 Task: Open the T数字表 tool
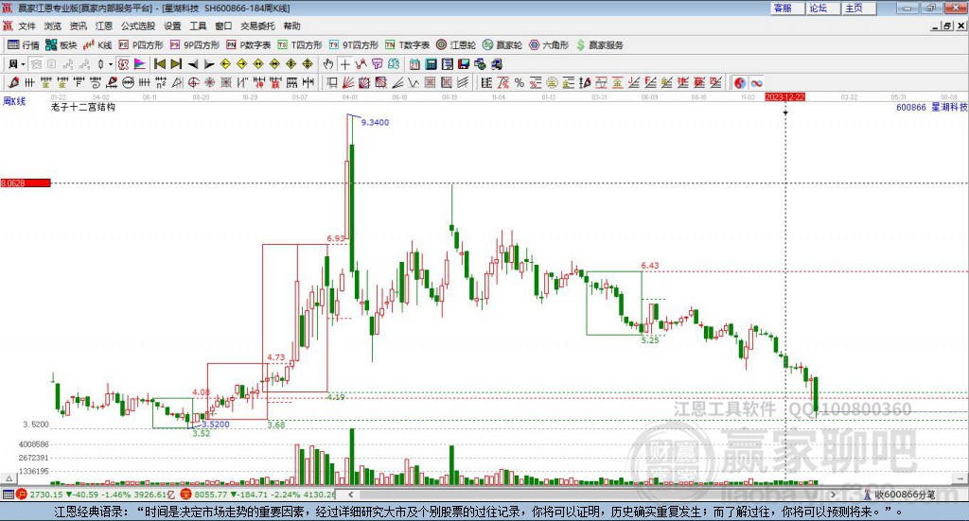pyautogui.click(x=407, y=45)
